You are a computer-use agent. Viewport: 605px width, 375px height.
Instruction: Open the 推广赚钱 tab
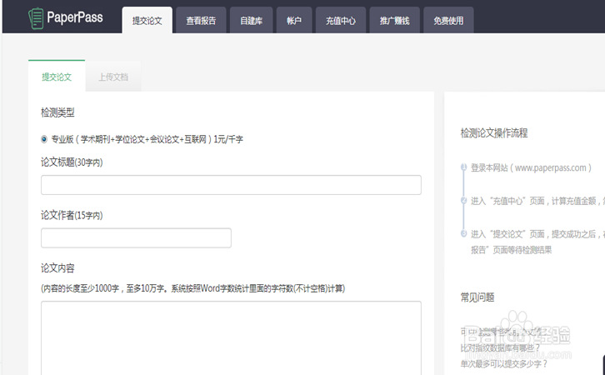point(394,20)
